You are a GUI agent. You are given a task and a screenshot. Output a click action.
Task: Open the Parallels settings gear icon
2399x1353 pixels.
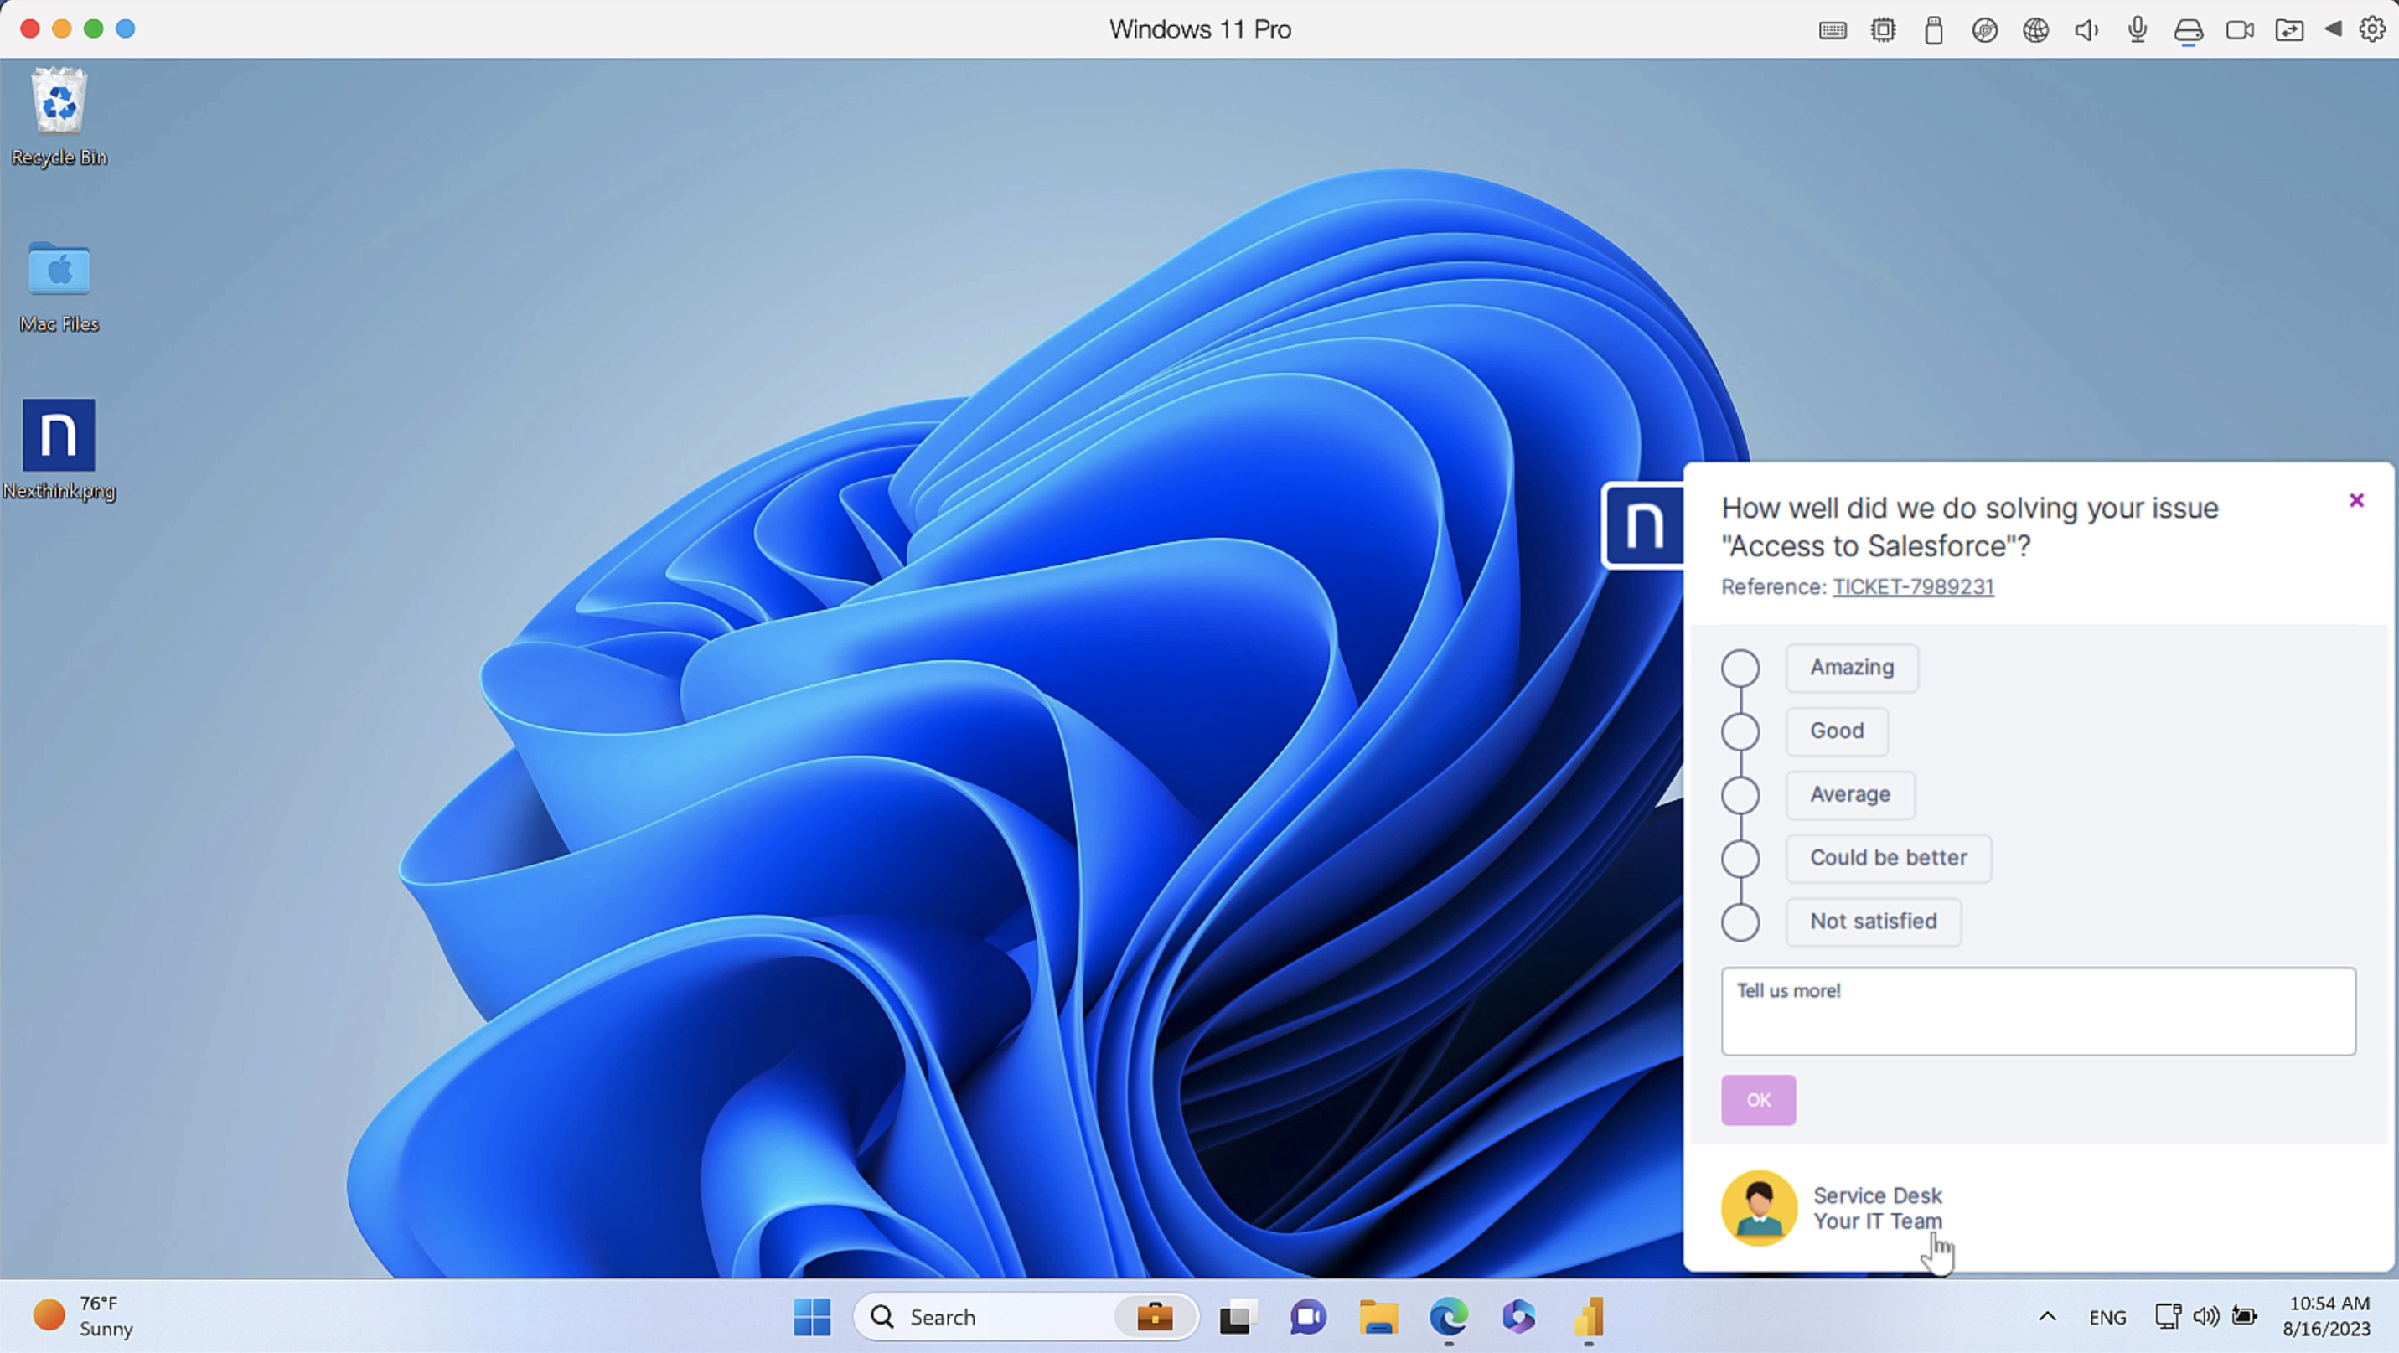coord(2371,30)
